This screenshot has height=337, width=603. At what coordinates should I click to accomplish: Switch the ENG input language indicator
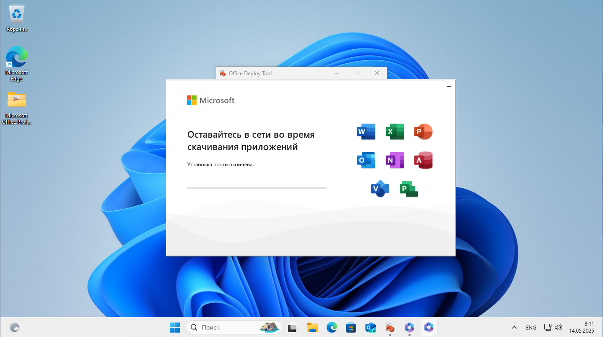coord(531,327)
